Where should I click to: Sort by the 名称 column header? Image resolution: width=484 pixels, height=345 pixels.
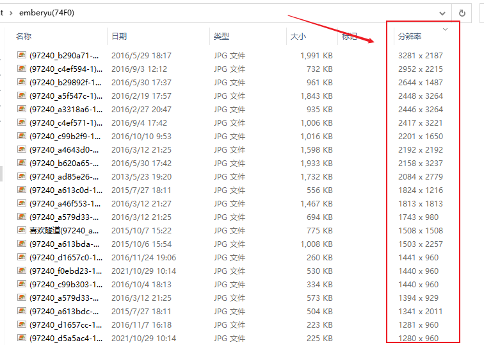pos(24,36)
